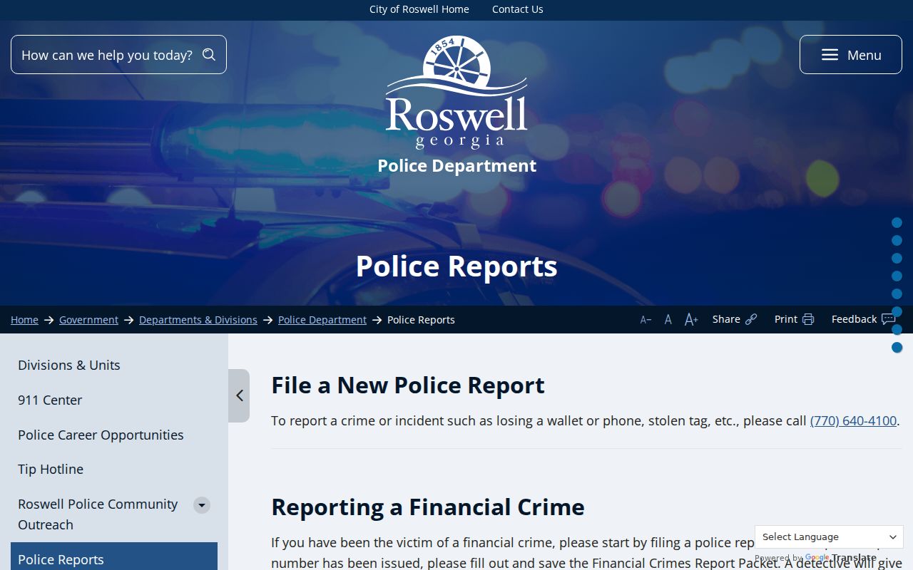Reset font size with the plain A icon
Screen dimensions: 913x570
668,320
